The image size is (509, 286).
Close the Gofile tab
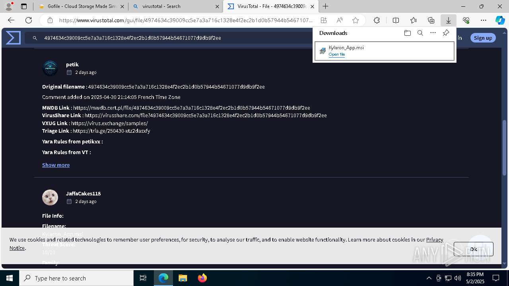click(122, 6)
